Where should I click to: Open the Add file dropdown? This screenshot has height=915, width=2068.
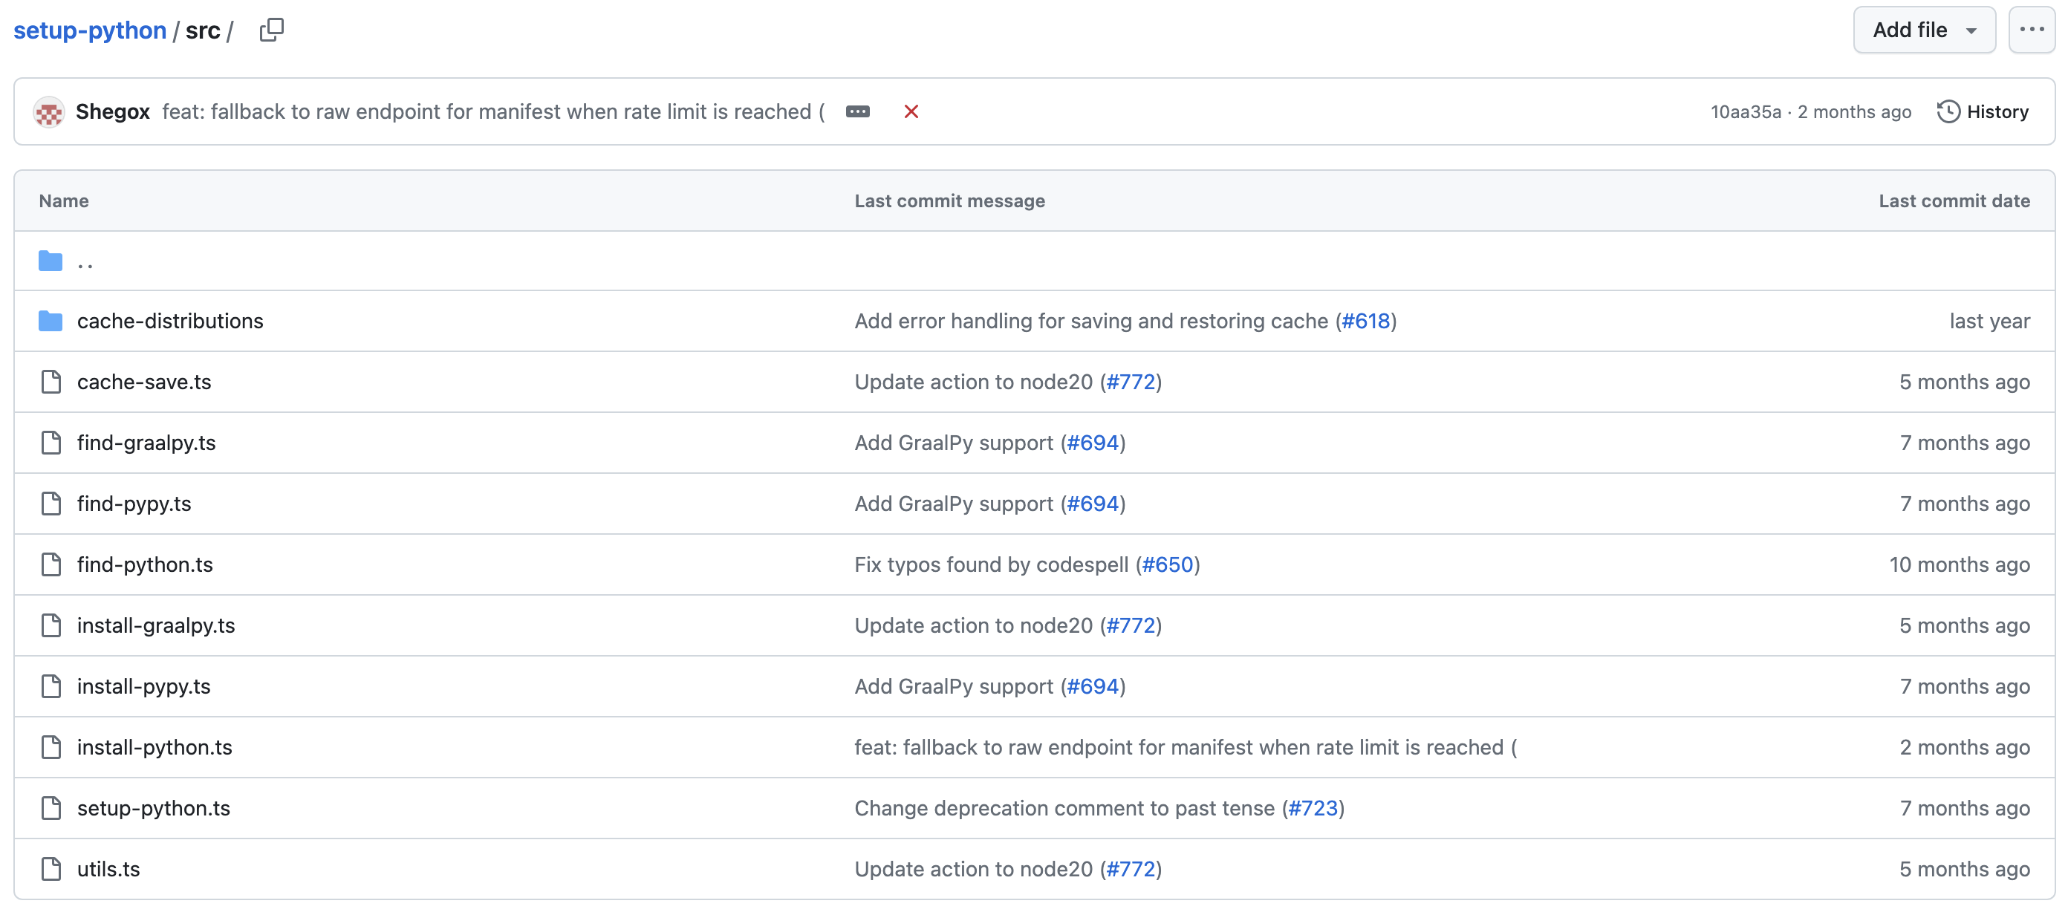1923,30
